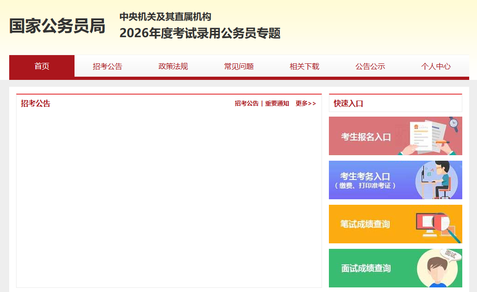The image size is (477, 292).
Task: Click the 2026年度考试录用公务员专题 heading
Action: coord(200,34)
